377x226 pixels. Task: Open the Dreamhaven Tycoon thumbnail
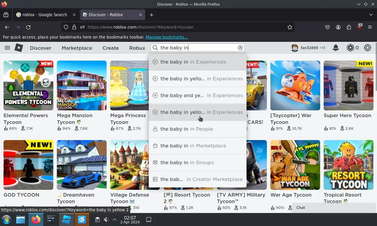(x=82, y=165)
